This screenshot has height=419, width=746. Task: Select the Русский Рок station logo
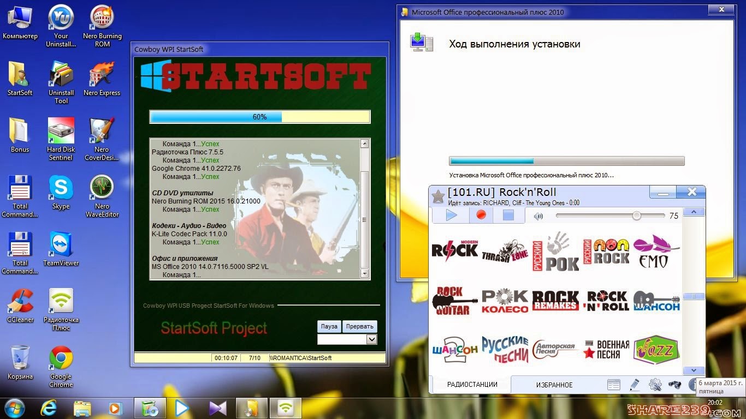point(555,252)
